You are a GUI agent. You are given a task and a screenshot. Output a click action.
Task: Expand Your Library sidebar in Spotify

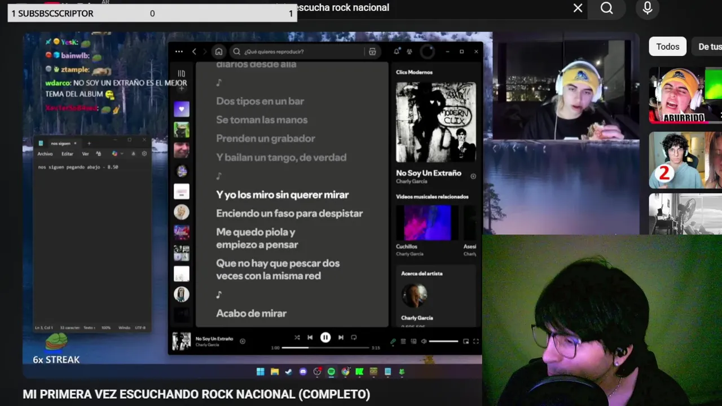pos(181,73)
